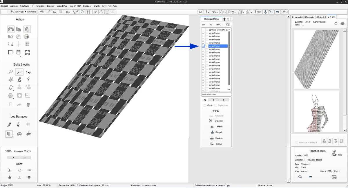Click the 1xy scale tool
Viewport: 348px width, 188px height.
(x=28, y=72)
